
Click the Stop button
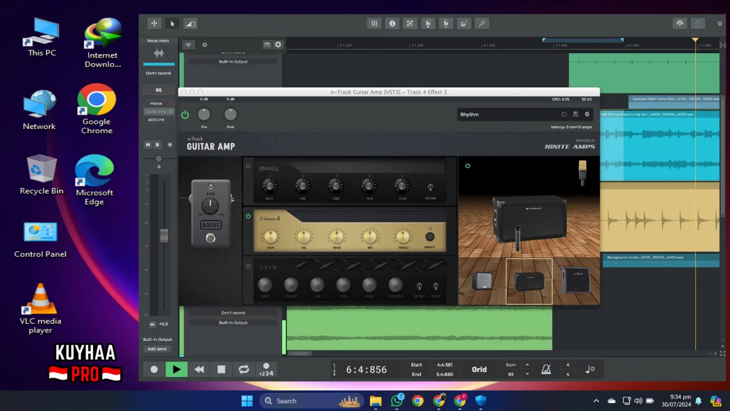[221, 369]
